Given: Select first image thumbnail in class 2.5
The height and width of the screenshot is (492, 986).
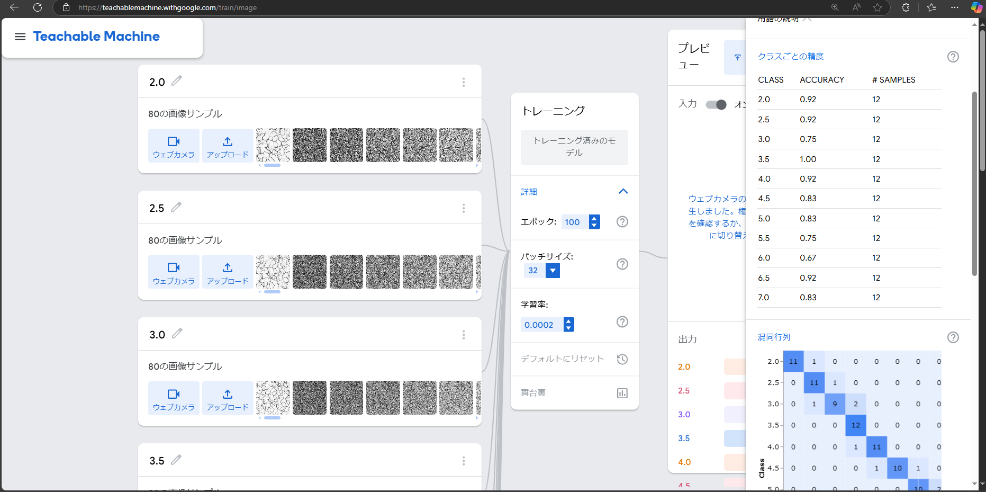Looking at the screenshot, I should (x=273, y=272).
